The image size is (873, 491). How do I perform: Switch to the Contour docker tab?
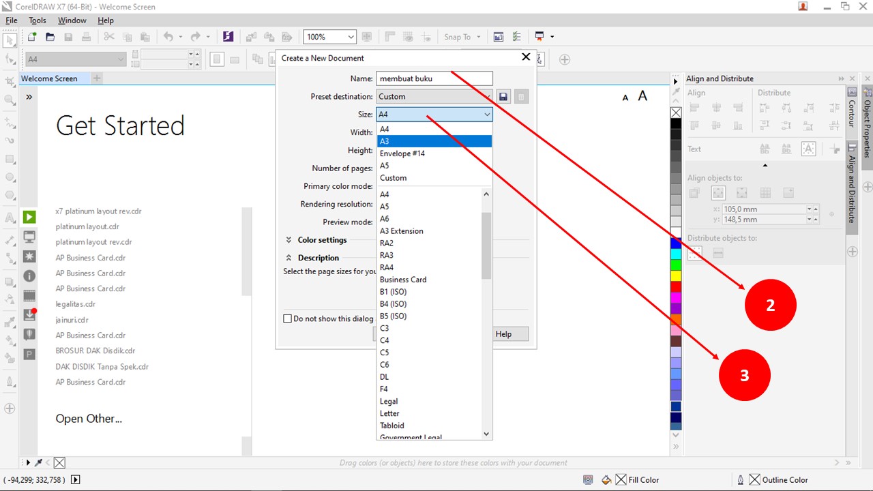[852, 109]
